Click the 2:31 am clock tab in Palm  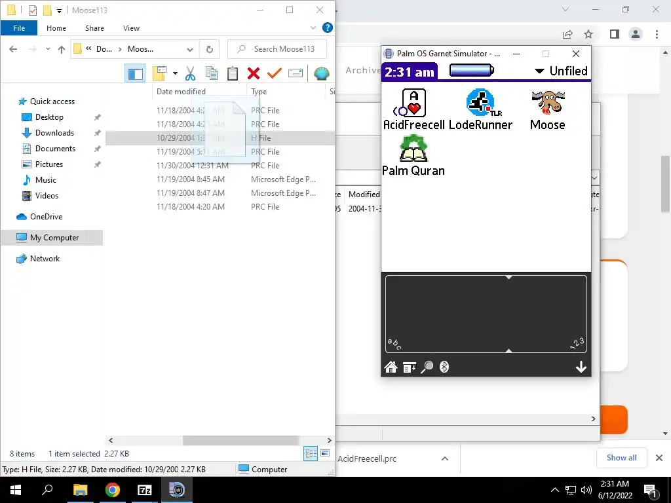(410, 71)
